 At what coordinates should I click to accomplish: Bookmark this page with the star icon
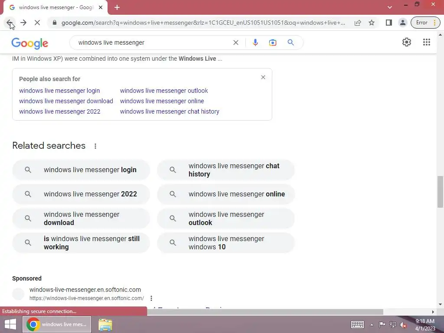click(372, 23)
